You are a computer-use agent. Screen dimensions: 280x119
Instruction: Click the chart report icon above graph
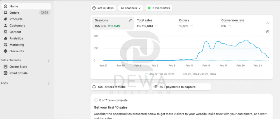(x=268, y=32)
